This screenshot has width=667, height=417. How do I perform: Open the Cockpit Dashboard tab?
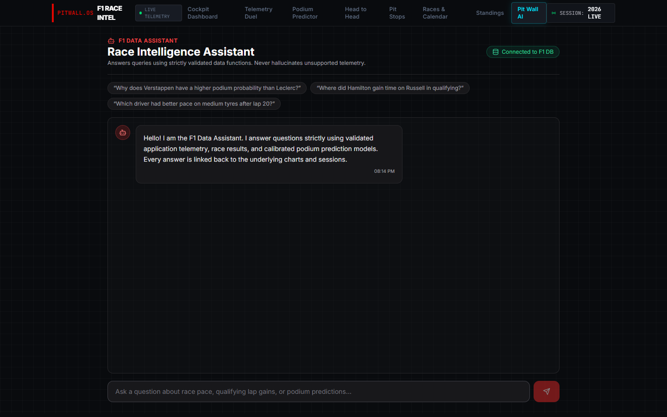click(202, 13)
